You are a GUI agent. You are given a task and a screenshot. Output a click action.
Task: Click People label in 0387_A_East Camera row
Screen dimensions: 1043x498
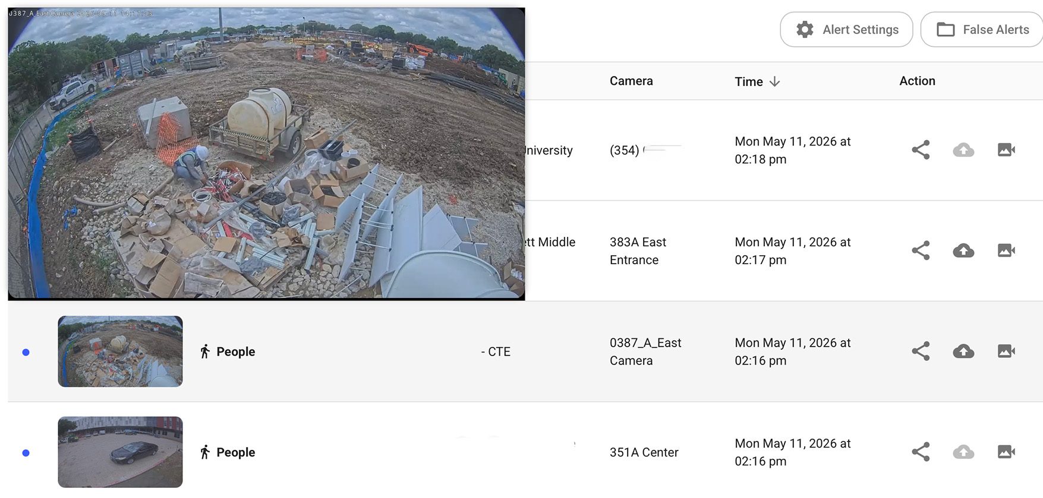click(236, 351)
